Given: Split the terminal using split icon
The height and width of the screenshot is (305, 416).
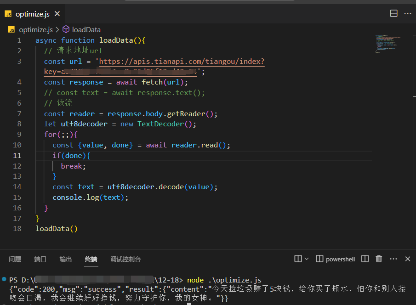Looking at the screenshot, I should [x=365, y=259].
